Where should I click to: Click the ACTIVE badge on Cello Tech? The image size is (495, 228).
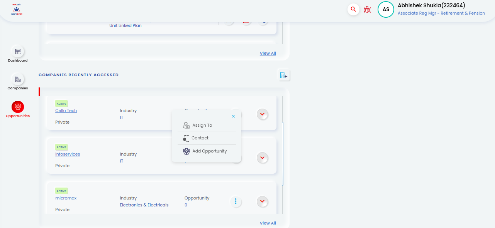point(61,104)
